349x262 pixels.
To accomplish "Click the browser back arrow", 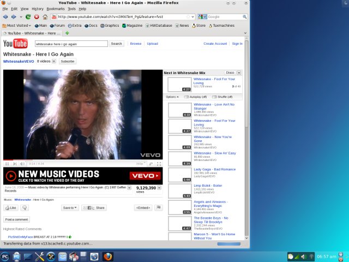I will [x=5, y=17].
